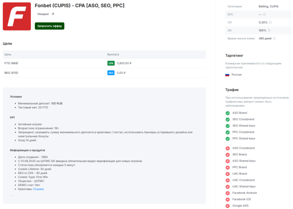Screen dimensions: 293x209
Task: Click the green check icon for PPC Shared keys
Action: point(227,139)
